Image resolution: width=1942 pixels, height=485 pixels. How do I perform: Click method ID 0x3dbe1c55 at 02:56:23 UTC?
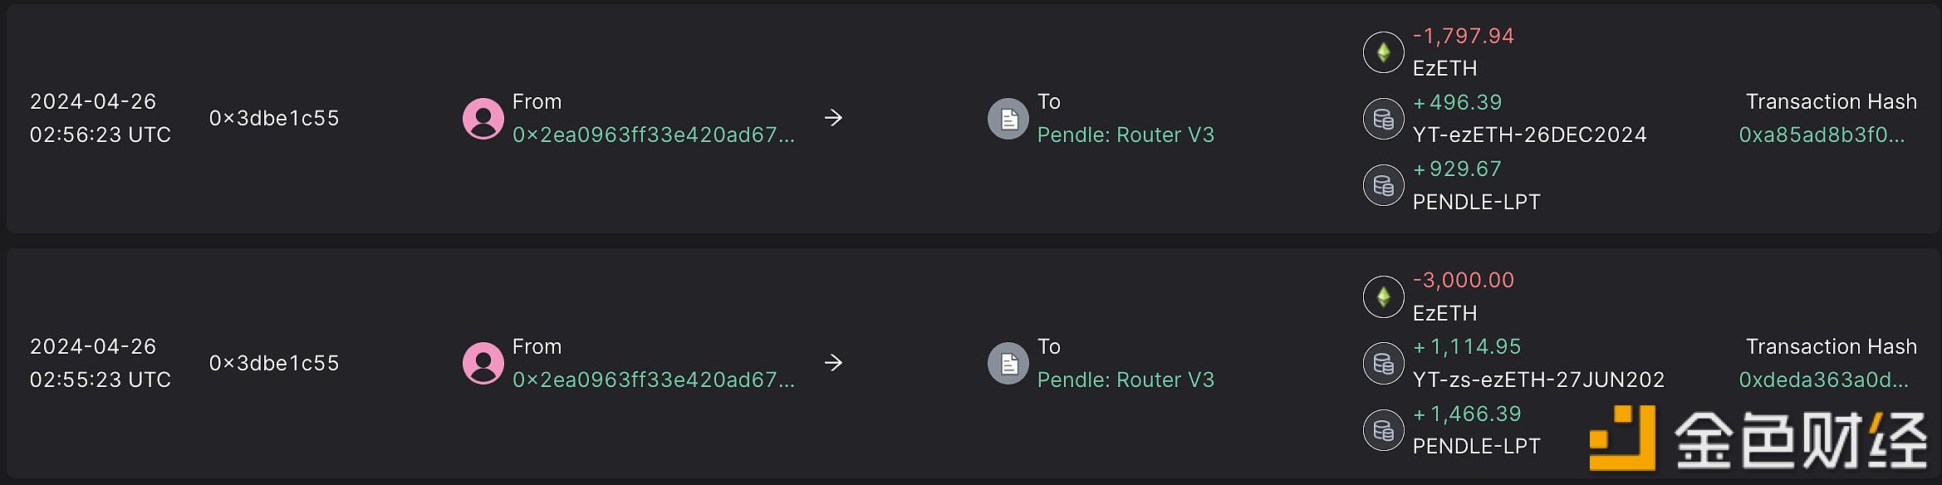click(274, 118)
